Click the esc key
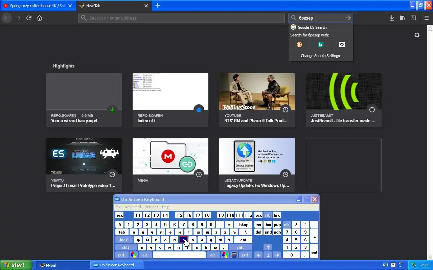This screenshot has height=270, width=433. (120, 215)
